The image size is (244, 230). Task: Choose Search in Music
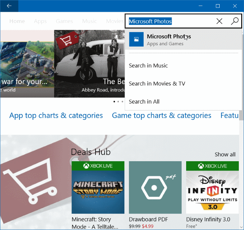tap(148, 66)
